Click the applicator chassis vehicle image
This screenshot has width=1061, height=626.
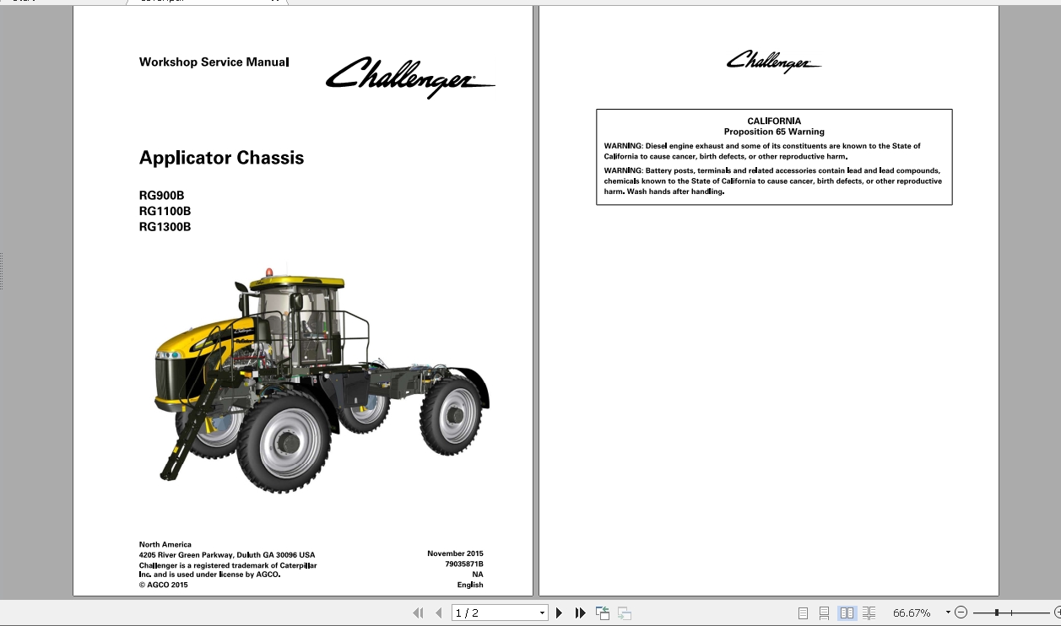coord(322,380)
